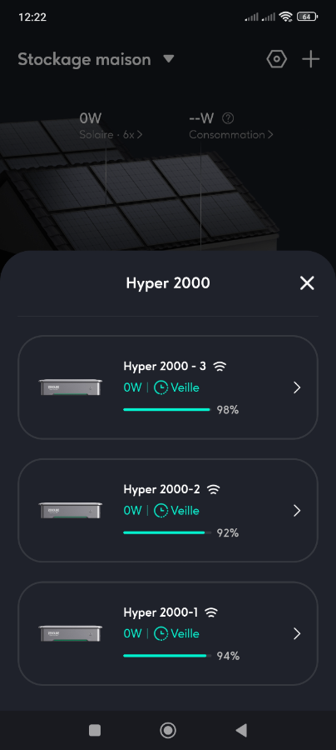
Task: Open the hexagon settings icon
Action: [x=277, y=60]
